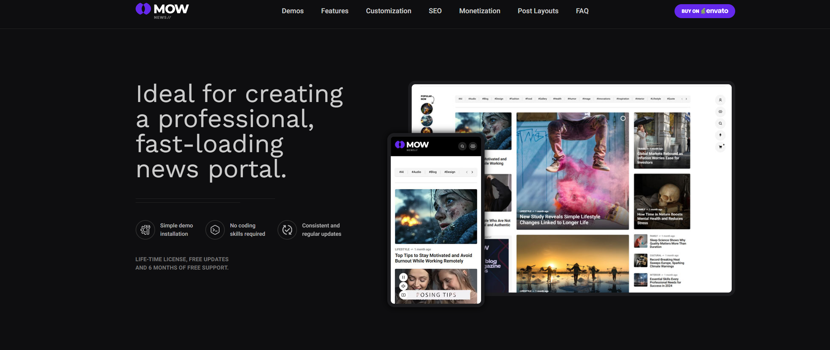The width and height of the screenshot is (830, 350).
Task: Open the Monetization nav link
Action: point(480,11)
